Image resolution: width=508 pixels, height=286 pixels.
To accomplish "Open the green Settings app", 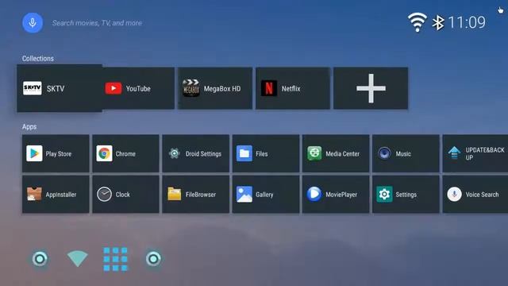I will tap(406, 194).
